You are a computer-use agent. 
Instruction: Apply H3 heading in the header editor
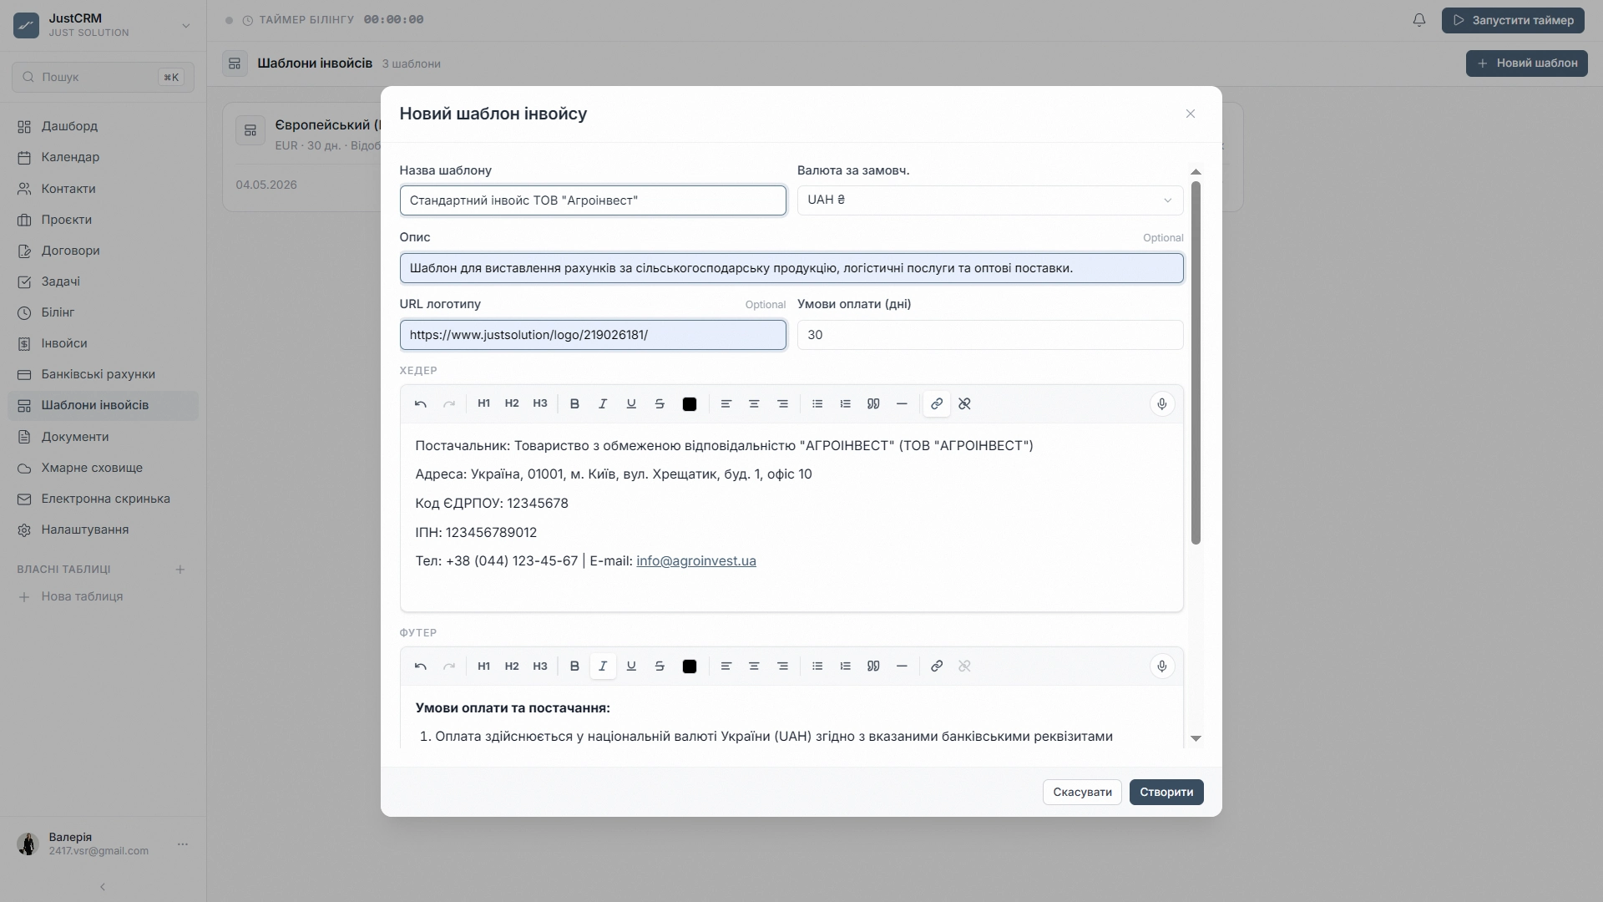(x=540, y=404)
